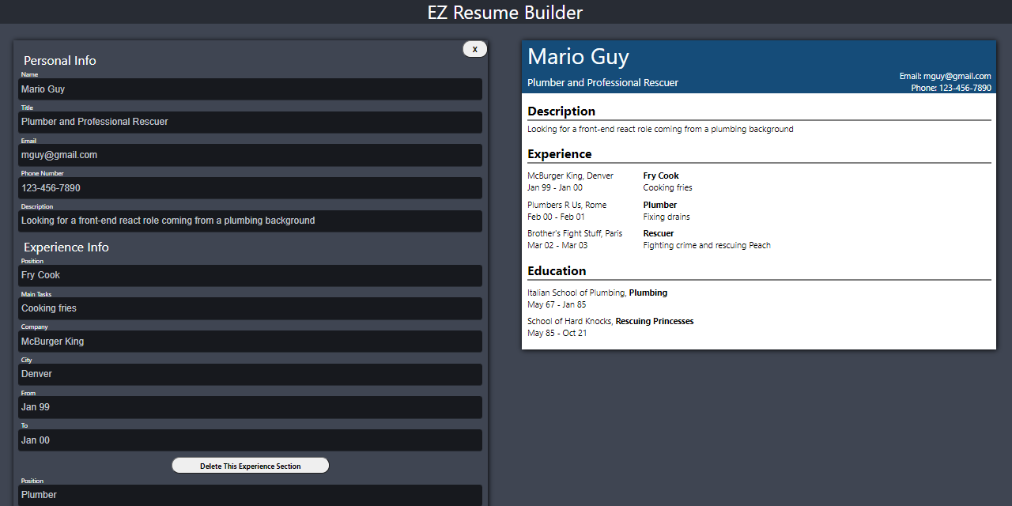
Task: Click the Phone Number field
Action: coord(250,188)
